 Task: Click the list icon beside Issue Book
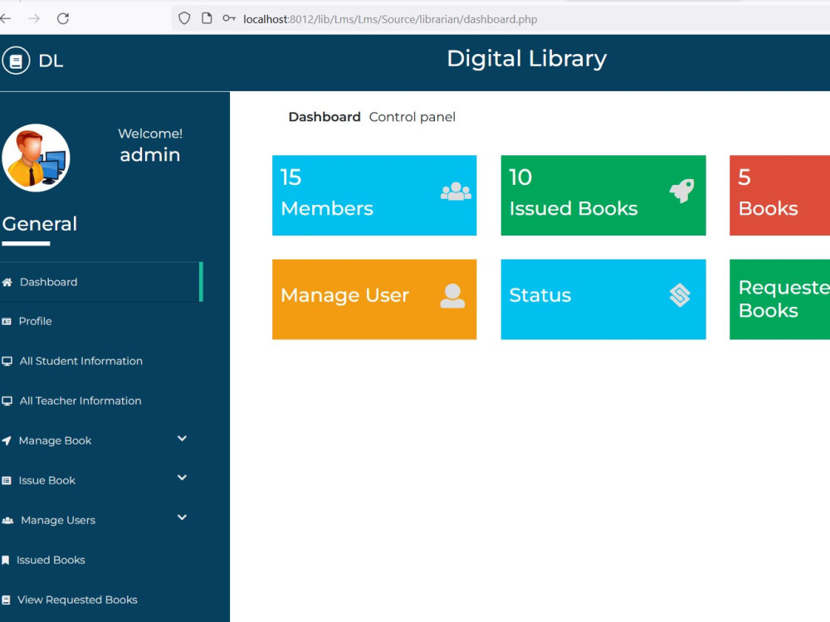click(x=7, y=481)
